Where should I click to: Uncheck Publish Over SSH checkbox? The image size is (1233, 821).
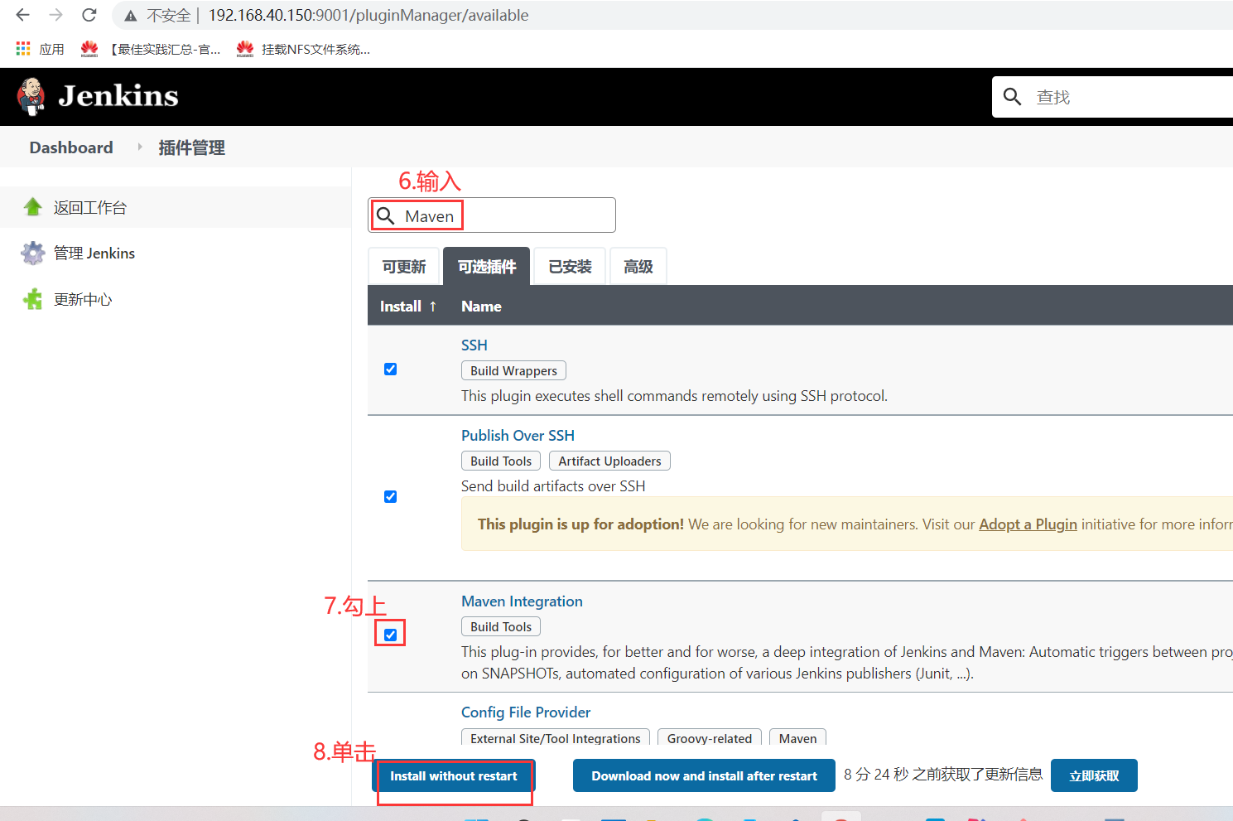pyautogui.click(x=390, y=497)
